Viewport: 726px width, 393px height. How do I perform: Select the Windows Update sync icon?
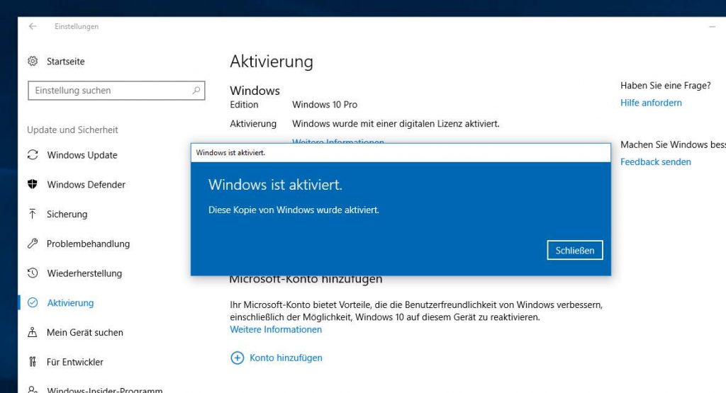pos(33,155)
